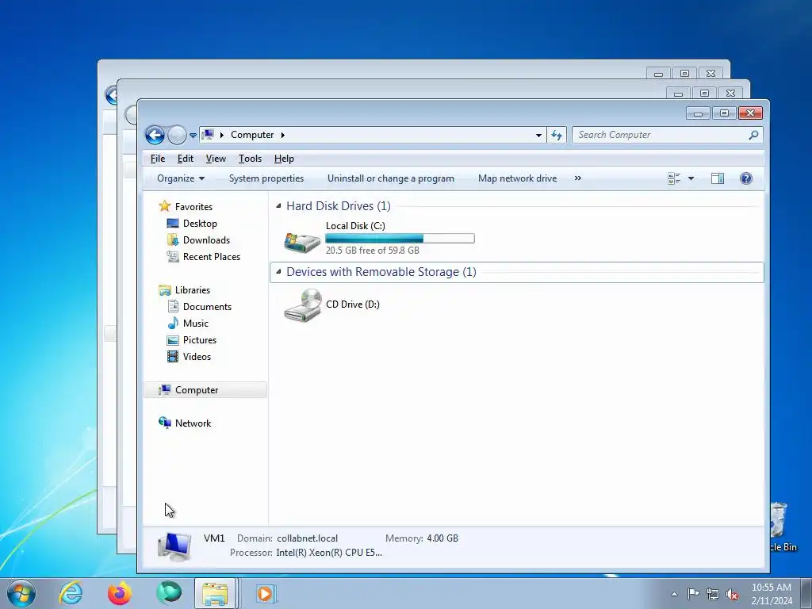Image resolution: width=812 pixels, height=609 pixels.
Task: Open the Help menu
Action: pyautogui.click(x=284, y=159)
